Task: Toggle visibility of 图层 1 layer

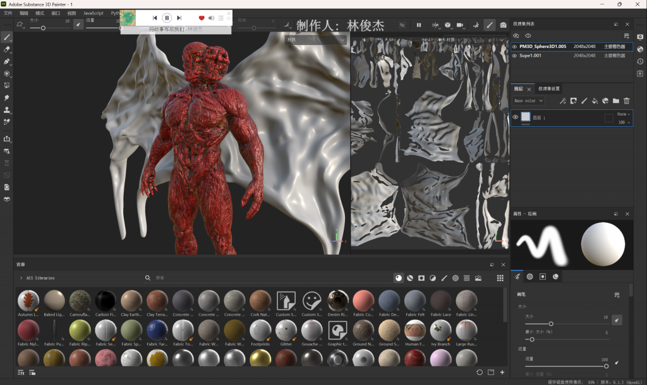Action: pyautogui.click(x=515, y=117)
